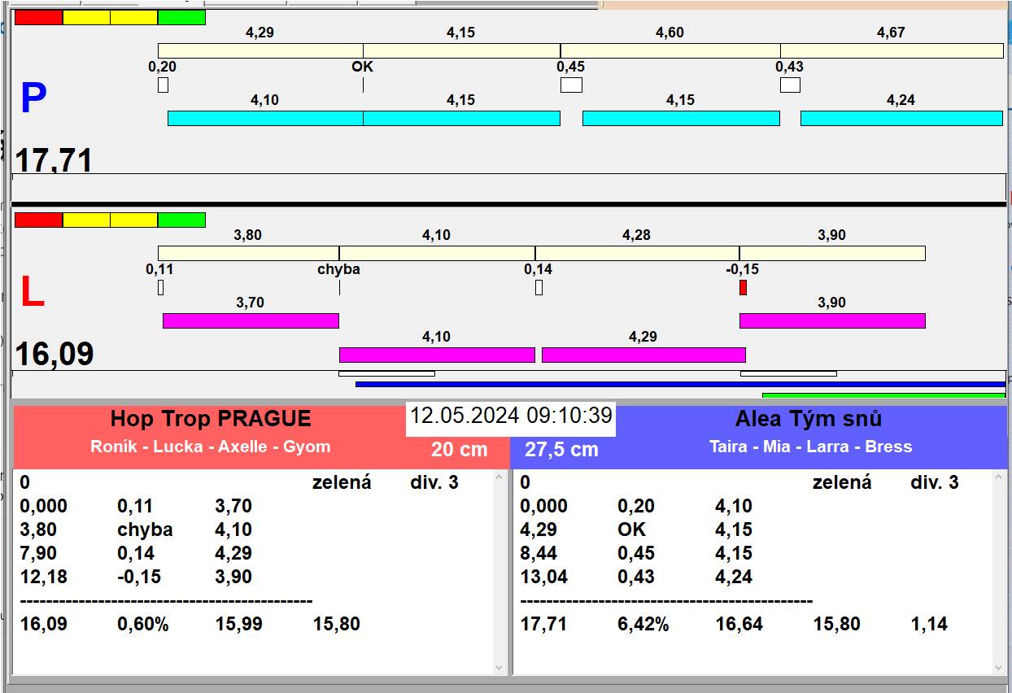Click the magenta 3,90 run bar
The width and height of the screenshot is (1012, 693).
click(832, 320)
